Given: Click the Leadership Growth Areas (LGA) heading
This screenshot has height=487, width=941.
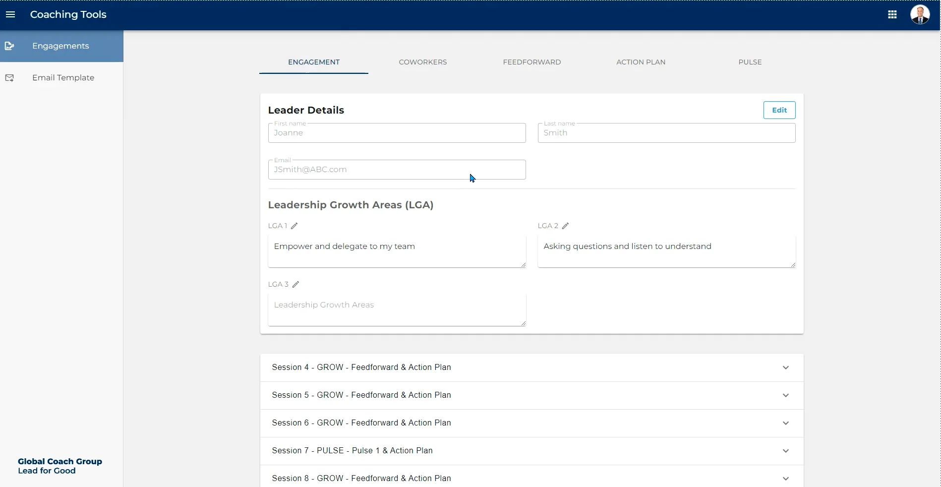Looking at the screenshot, I should 351,205.
